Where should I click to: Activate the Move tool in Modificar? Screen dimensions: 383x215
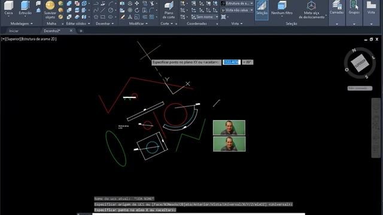[137, 4]
